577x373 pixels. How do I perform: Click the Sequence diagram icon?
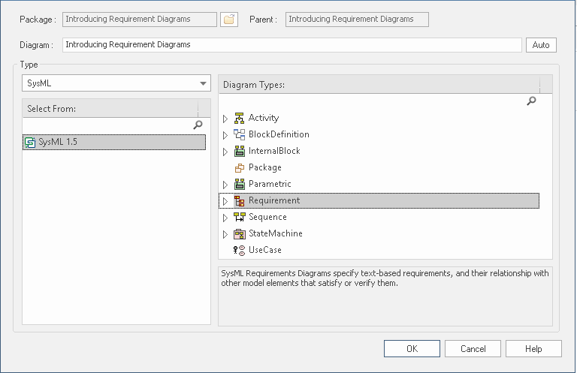(x=240, y=217)
